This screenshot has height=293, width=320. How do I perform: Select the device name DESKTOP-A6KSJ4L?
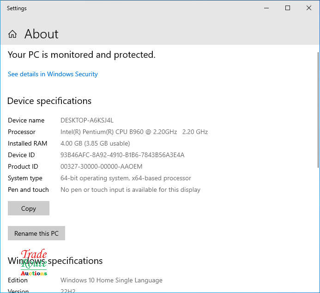(x=87, y=120)
